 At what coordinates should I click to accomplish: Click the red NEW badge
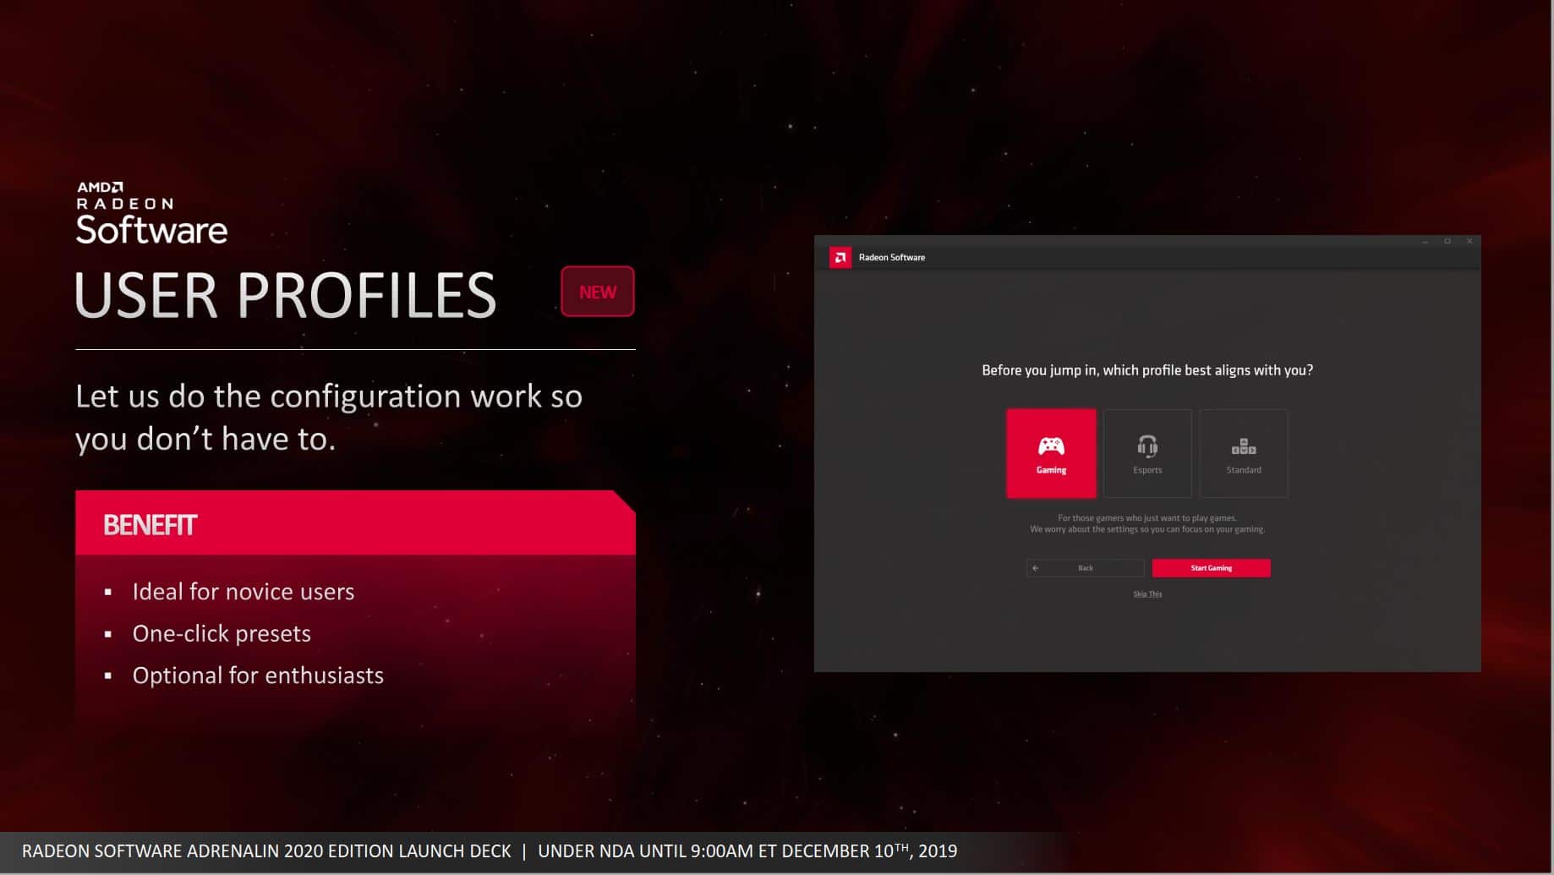click(597, 292)
